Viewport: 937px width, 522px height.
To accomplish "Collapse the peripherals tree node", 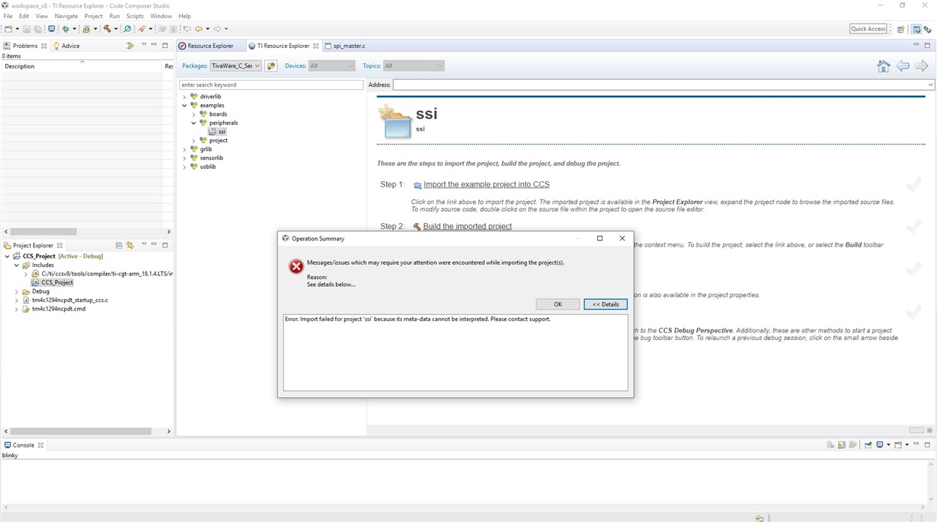I will (x=193, y=123).
